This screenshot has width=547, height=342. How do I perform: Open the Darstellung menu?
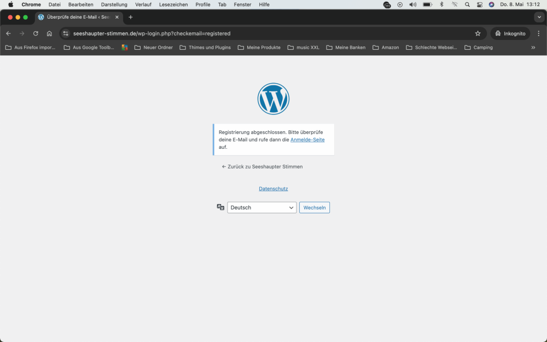coord(114,4)
